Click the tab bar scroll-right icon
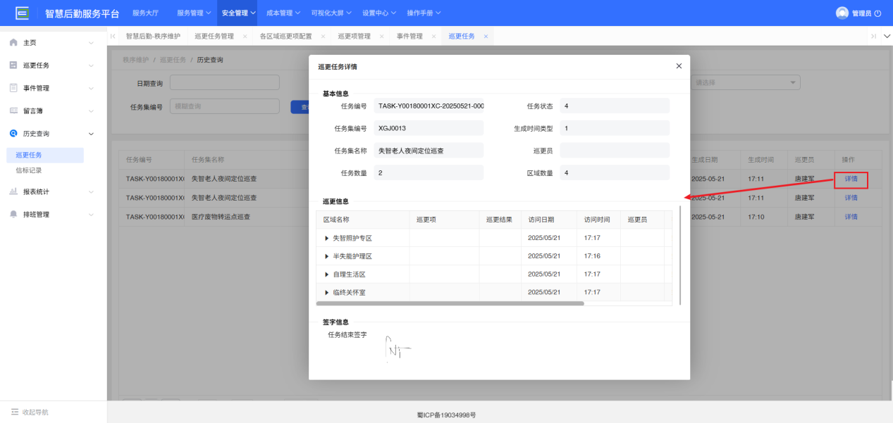 (x=873, y=36)
